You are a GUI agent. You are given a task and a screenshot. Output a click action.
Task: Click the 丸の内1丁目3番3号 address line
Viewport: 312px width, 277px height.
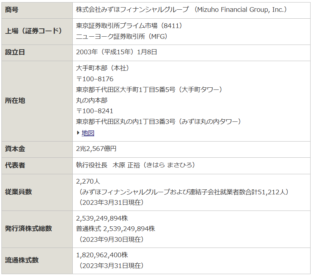tap(158, 121)
